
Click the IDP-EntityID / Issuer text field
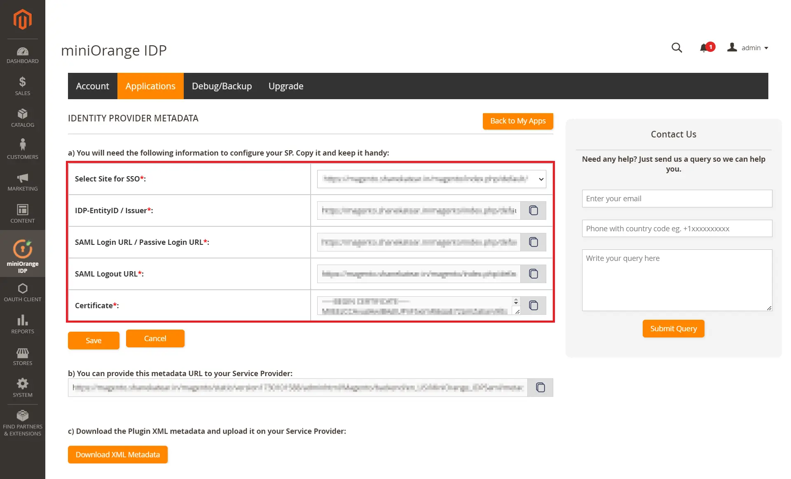coord(419,210)
